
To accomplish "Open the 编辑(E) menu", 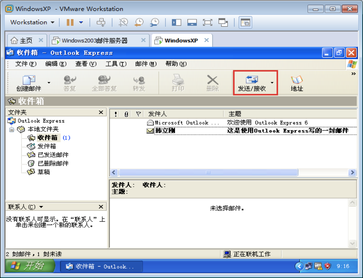I will coord(56,64).
